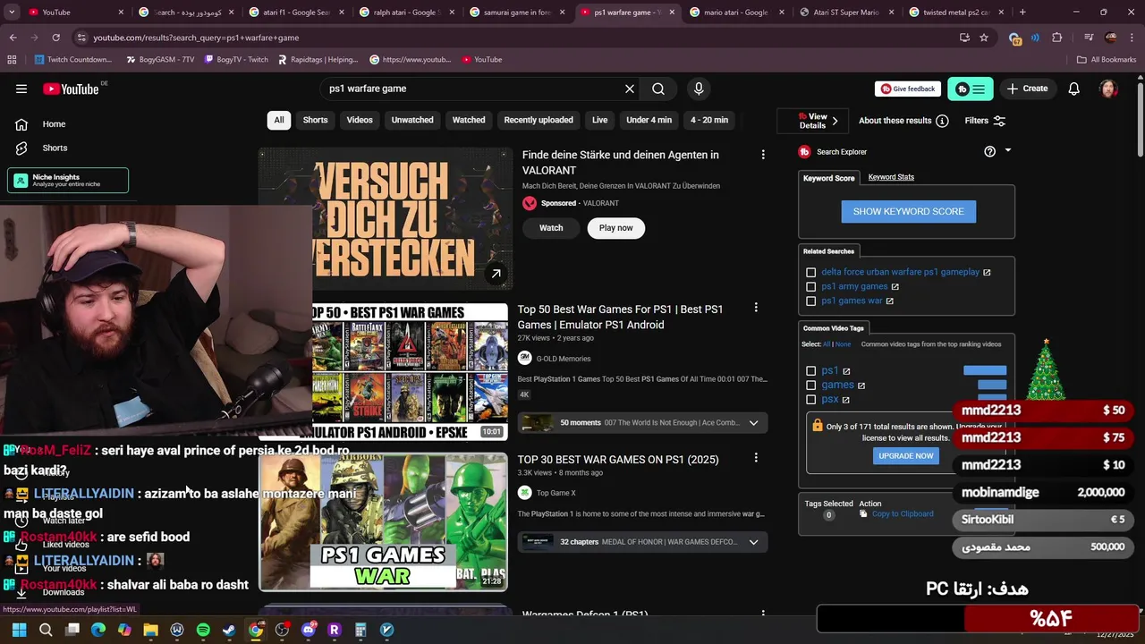Check delta force urban warfare ps1 gameplay

[x=810, y=272]
